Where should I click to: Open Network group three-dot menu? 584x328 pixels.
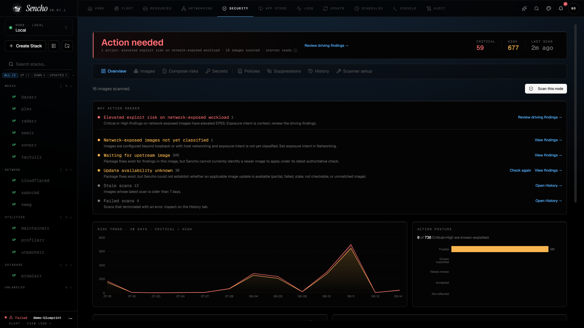[61, 170]
